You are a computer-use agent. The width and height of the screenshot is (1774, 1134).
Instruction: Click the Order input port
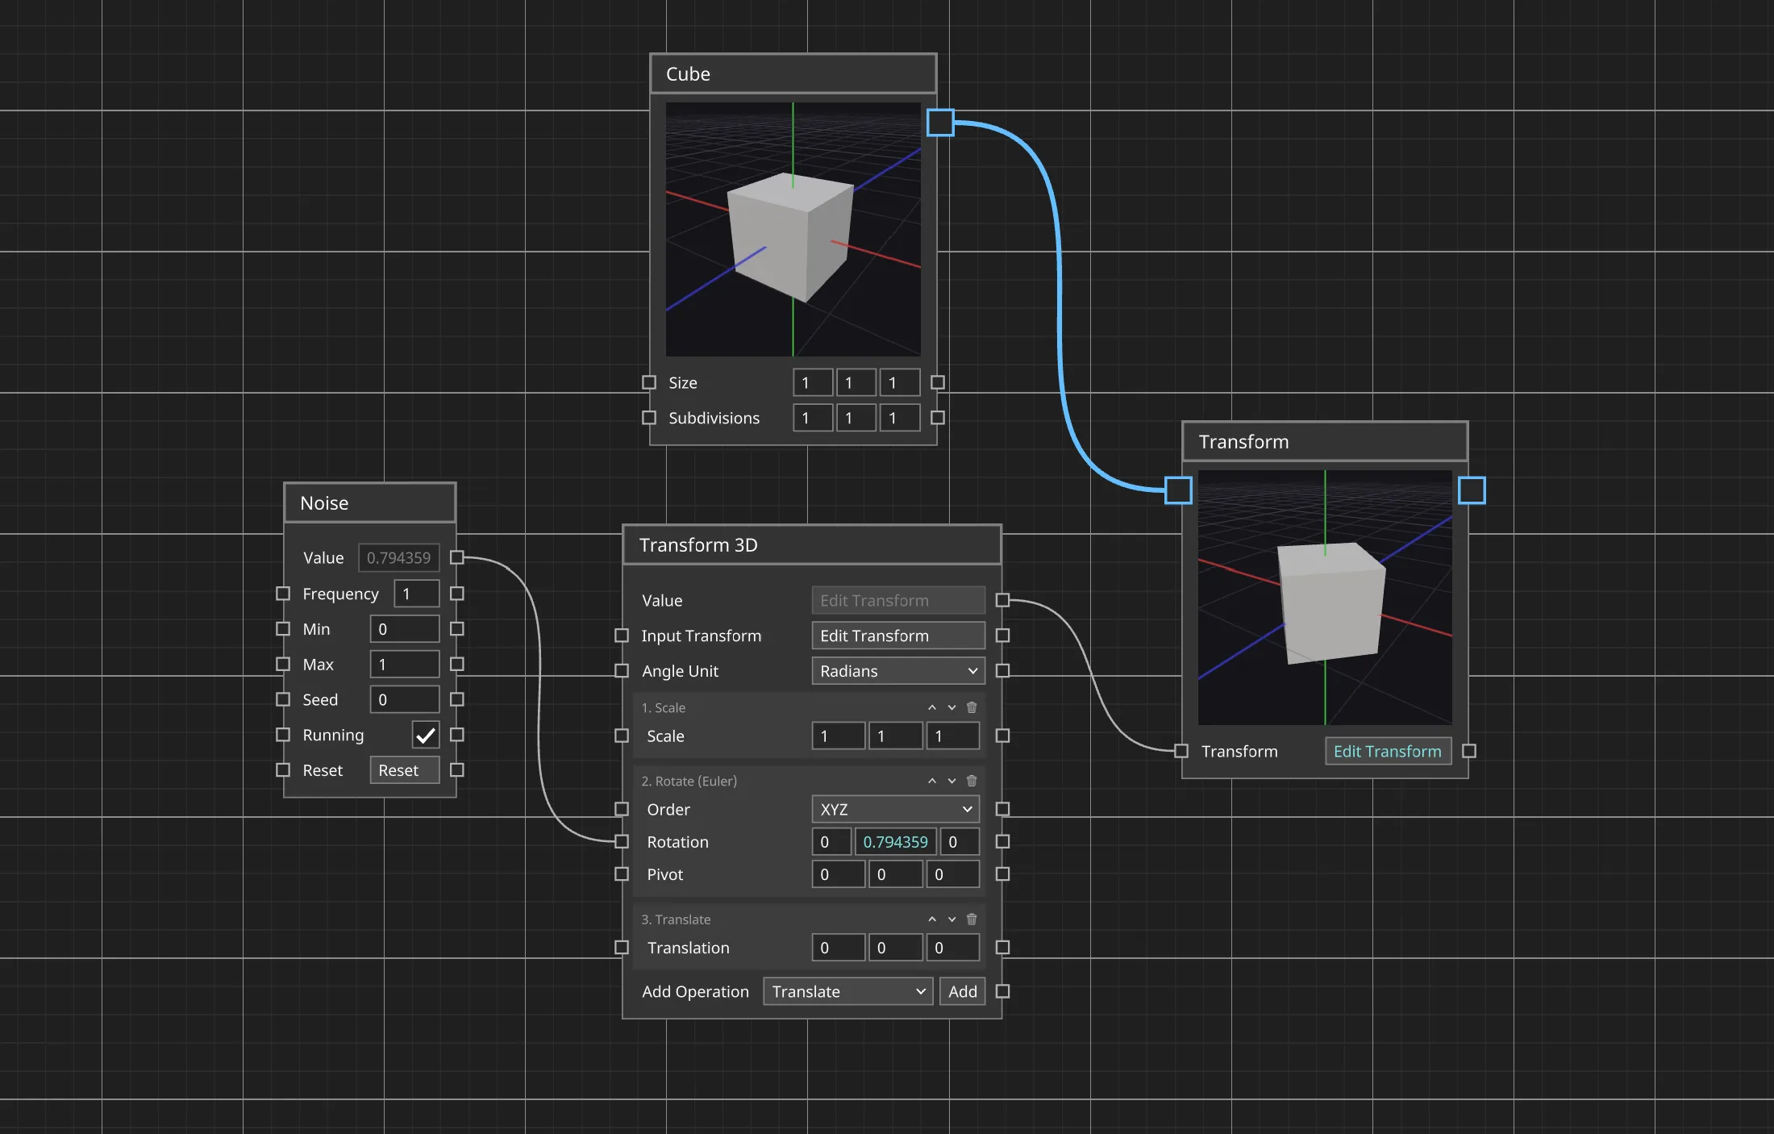coord(622,809)
